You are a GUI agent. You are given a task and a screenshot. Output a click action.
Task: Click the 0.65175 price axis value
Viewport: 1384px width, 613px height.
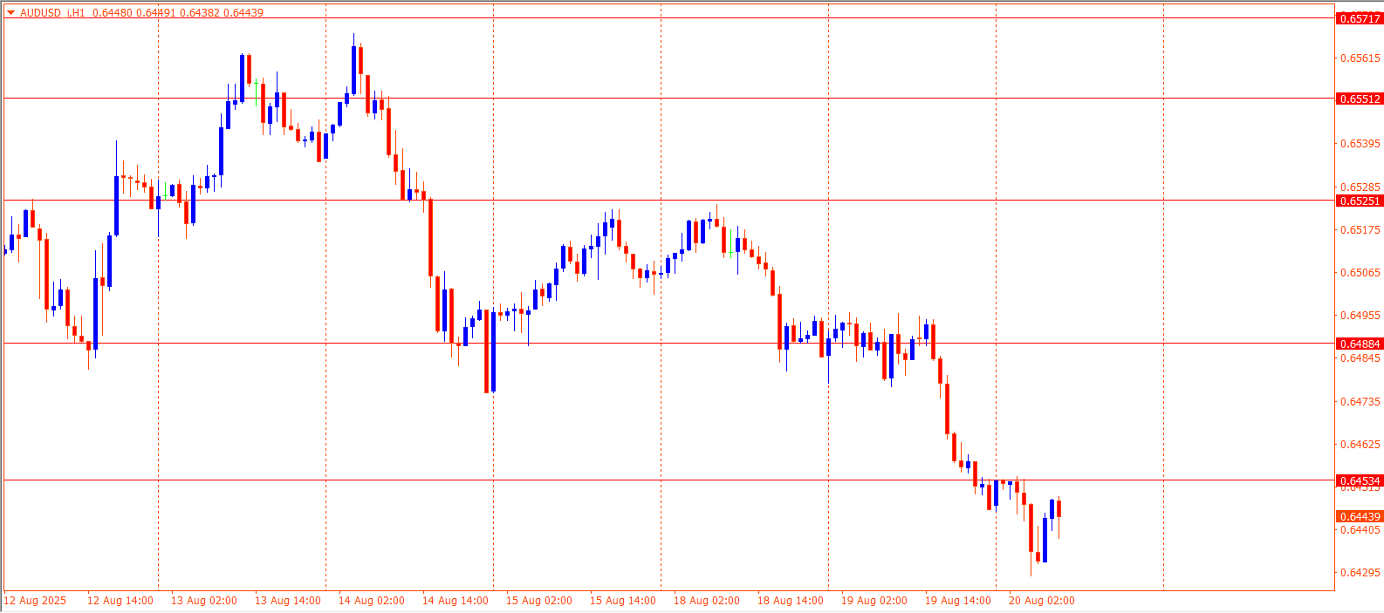[1360, 230]
